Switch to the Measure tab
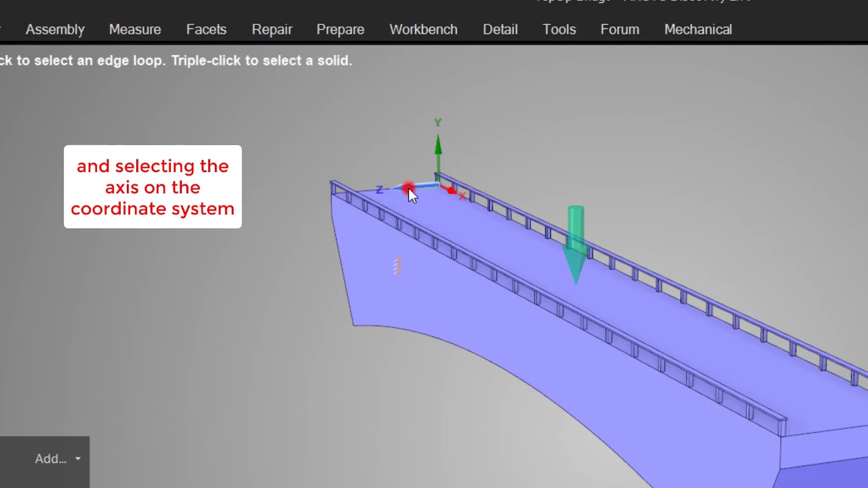Viewport: 868px width, 488px height. tap(135, 30)
